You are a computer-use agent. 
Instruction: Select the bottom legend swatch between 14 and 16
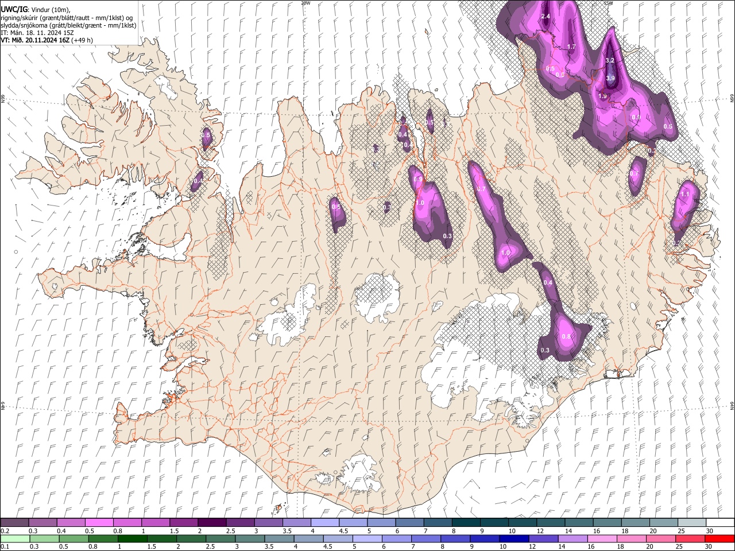[572, 538]
